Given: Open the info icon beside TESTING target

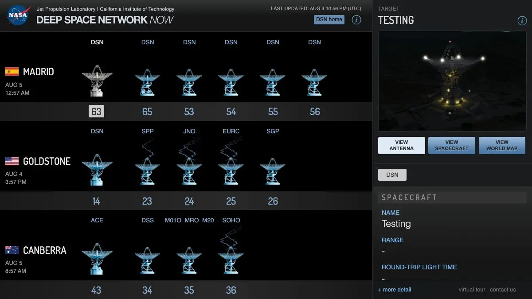Looking at the screenshot, I should click(522, 21).
